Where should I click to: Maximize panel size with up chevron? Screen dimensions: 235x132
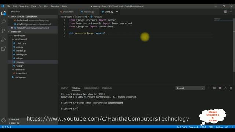click(225, 88)
